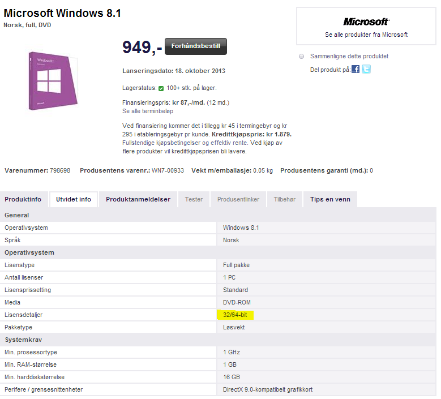The width and height of the screenshot is (441, 399).
Task: Click the 'General' section header
Action: [17, 215]
